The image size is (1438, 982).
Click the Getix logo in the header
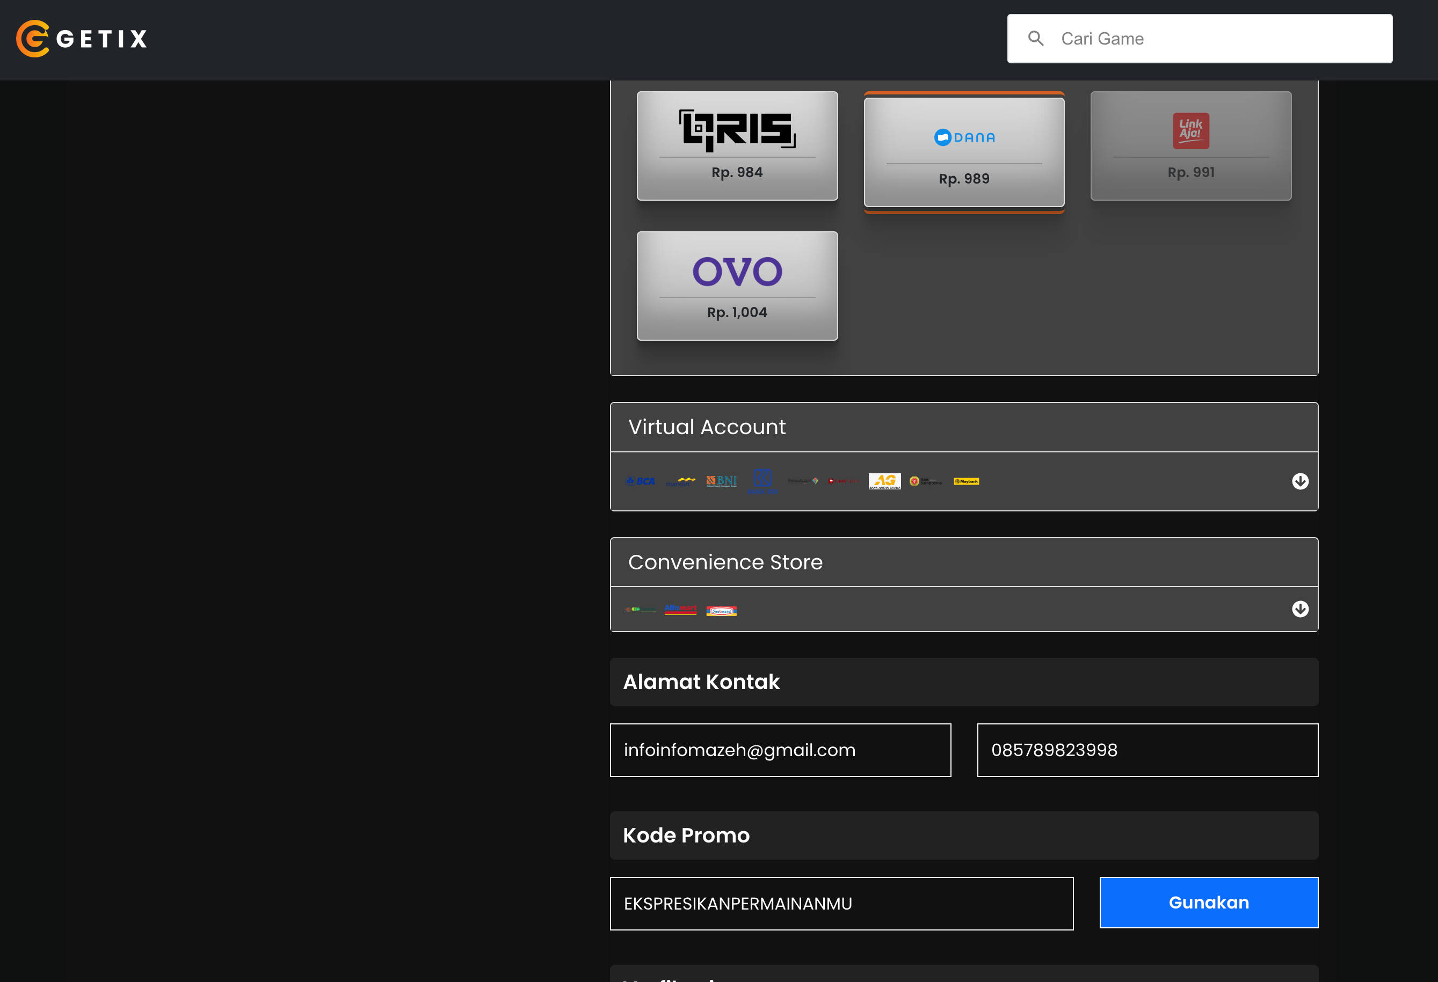82,38
